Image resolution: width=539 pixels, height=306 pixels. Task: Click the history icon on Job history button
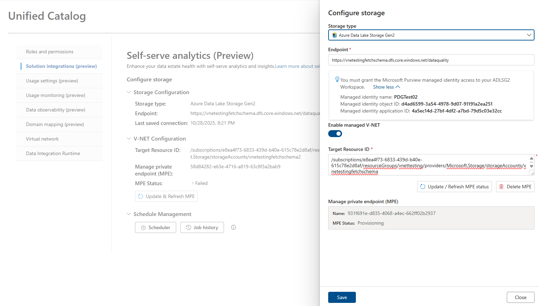pyautogui.click(x=189, y=227)
